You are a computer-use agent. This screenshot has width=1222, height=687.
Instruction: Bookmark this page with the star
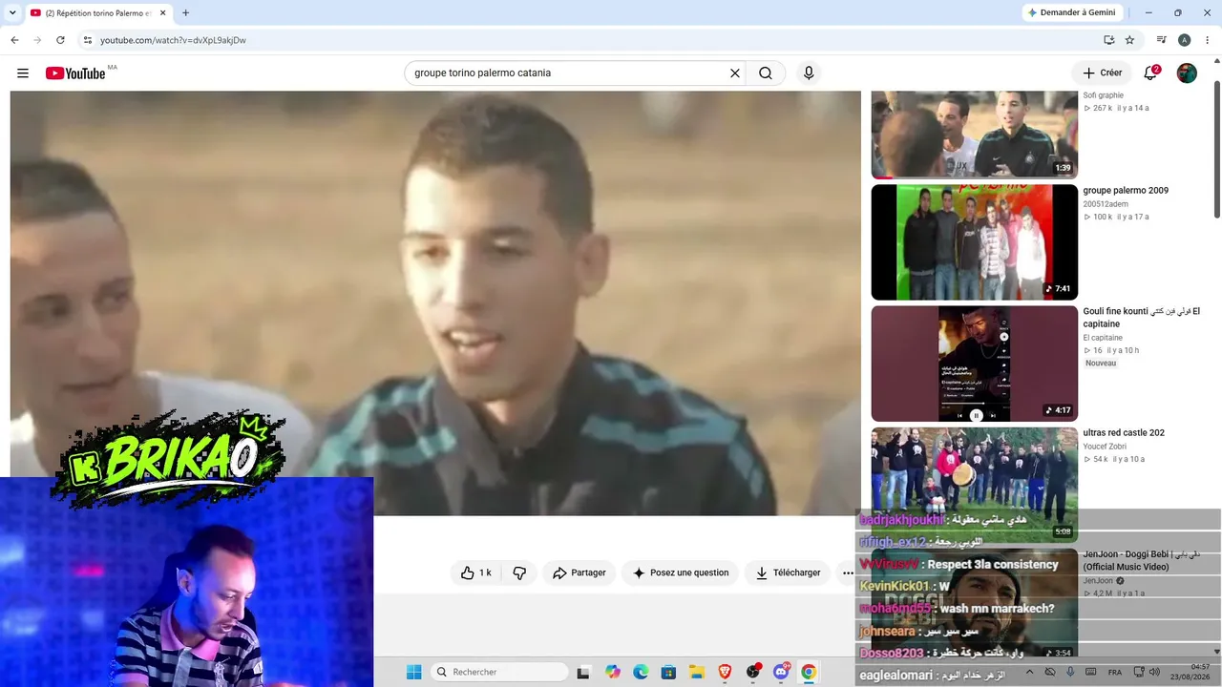click(1129, 40)
